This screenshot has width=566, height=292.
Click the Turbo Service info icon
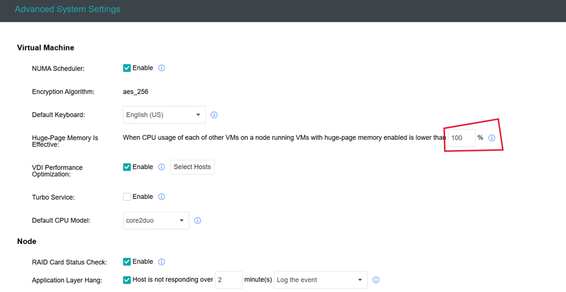click(161, 197)
